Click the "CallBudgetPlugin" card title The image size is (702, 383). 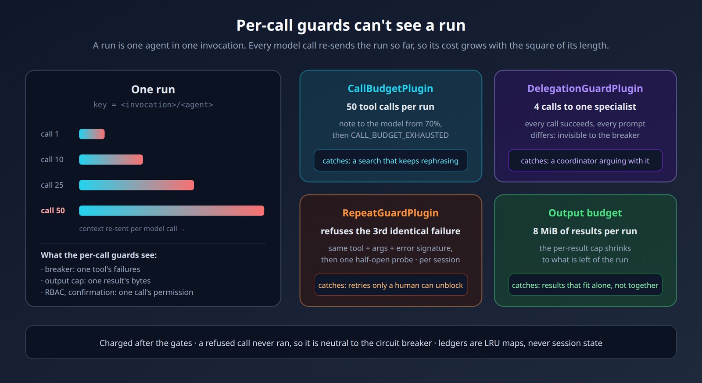tap(390, 89)
